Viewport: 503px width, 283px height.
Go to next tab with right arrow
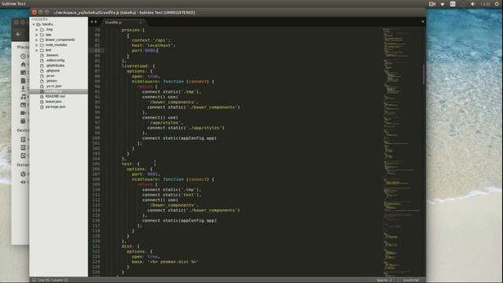pos(96,22)
